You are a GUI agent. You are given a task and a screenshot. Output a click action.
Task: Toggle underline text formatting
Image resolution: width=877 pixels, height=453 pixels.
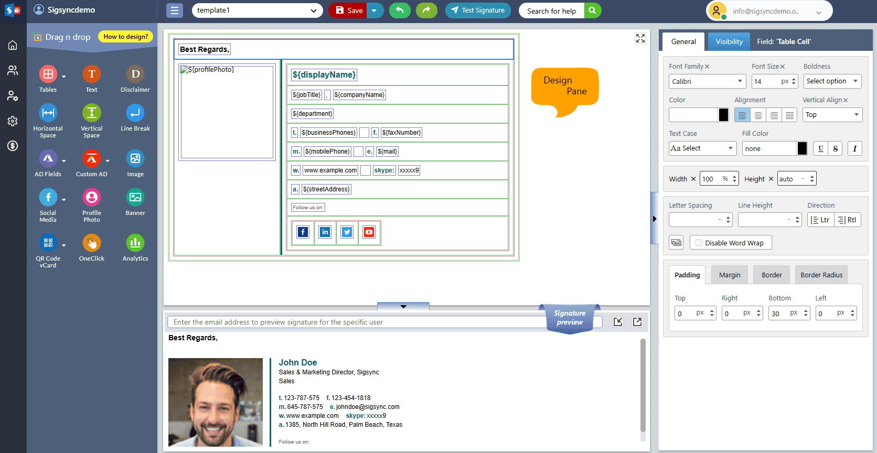click(x=820, y=148)
